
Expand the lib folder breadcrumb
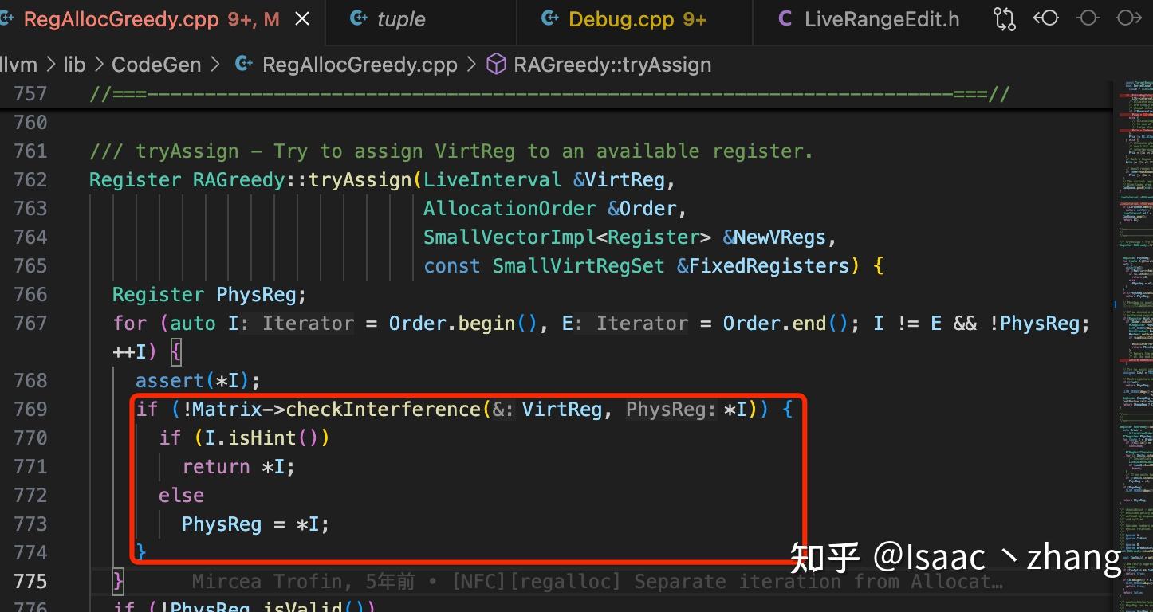pos(74,64)
